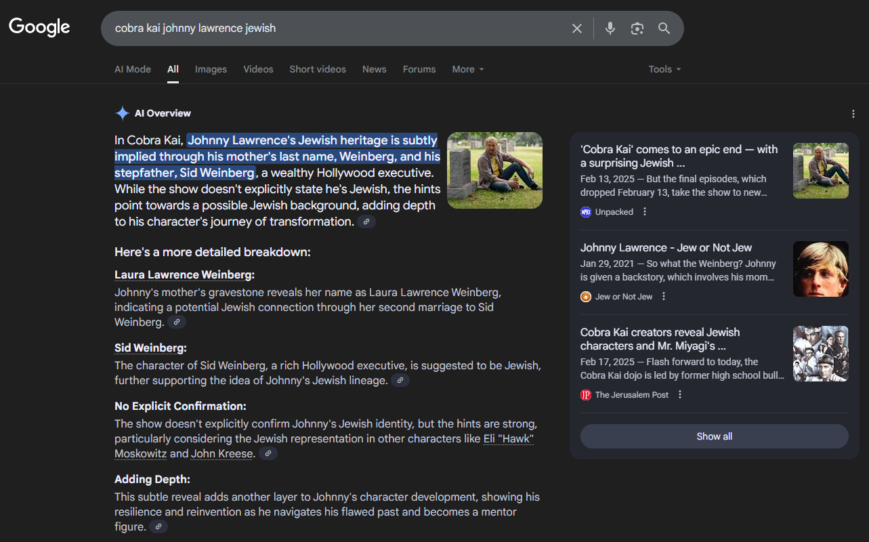The height and width of the screenshot is (542, 869).
Task: Click the Google logo
Action: pyautogui.click(x=39, y=27)
